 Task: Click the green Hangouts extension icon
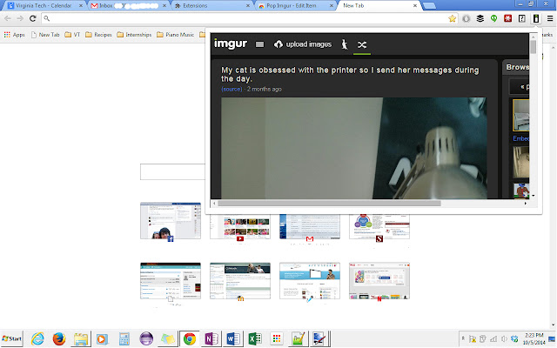point(493,18)
